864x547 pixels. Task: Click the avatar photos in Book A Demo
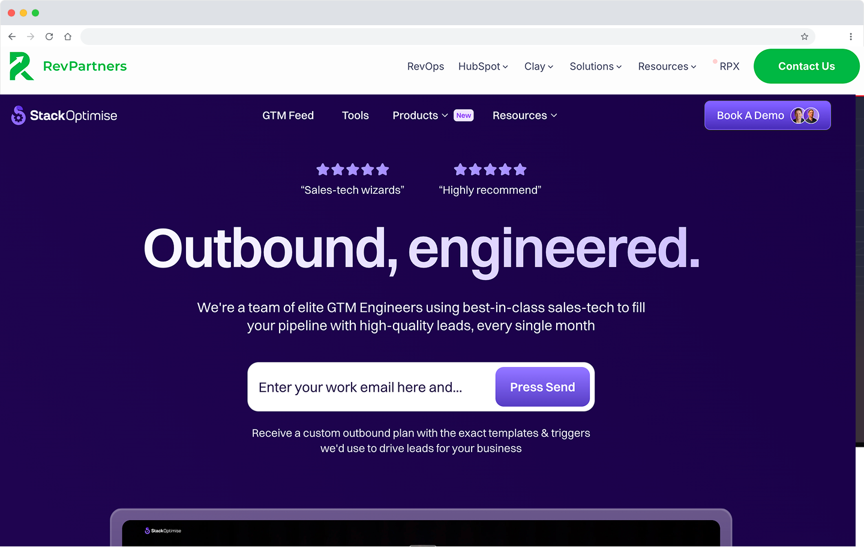tap(805, 116)
